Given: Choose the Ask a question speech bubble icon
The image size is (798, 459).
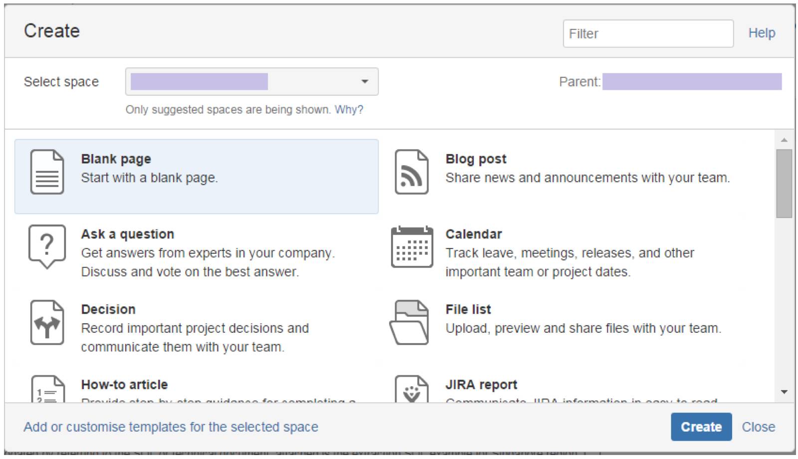Looking at the screenshot, I should (47, 245).
